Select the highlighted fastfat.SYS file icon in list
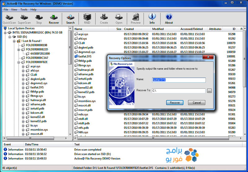Screen dimensions: 248x172 coord(76,56)
